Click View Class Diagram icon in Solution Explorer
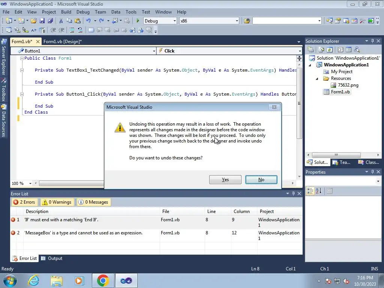Image resolution: width=384 pixels, height=288 pixels. (x=357, y=50)
